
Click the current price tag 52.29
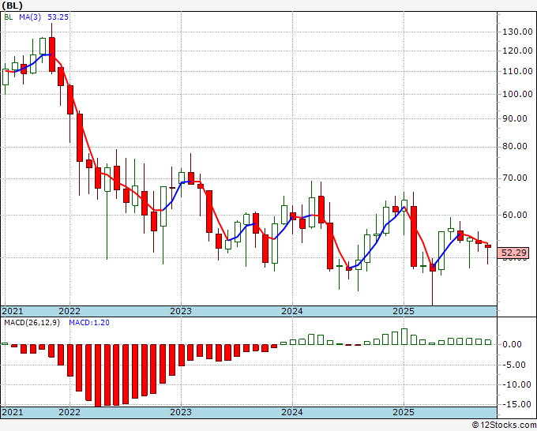(513, 253)
